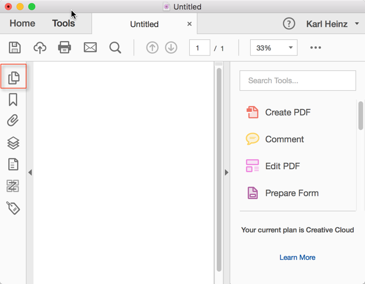365x284 pixels.
Task: Click the Save file icon
Action: pos(15,47)
